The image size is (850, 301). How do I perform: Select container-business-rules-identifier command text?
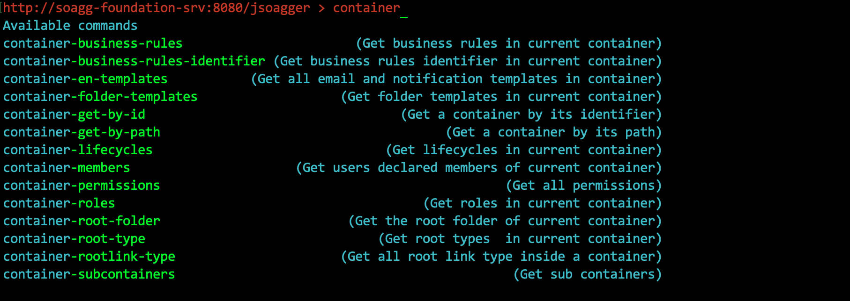(134, 61)
